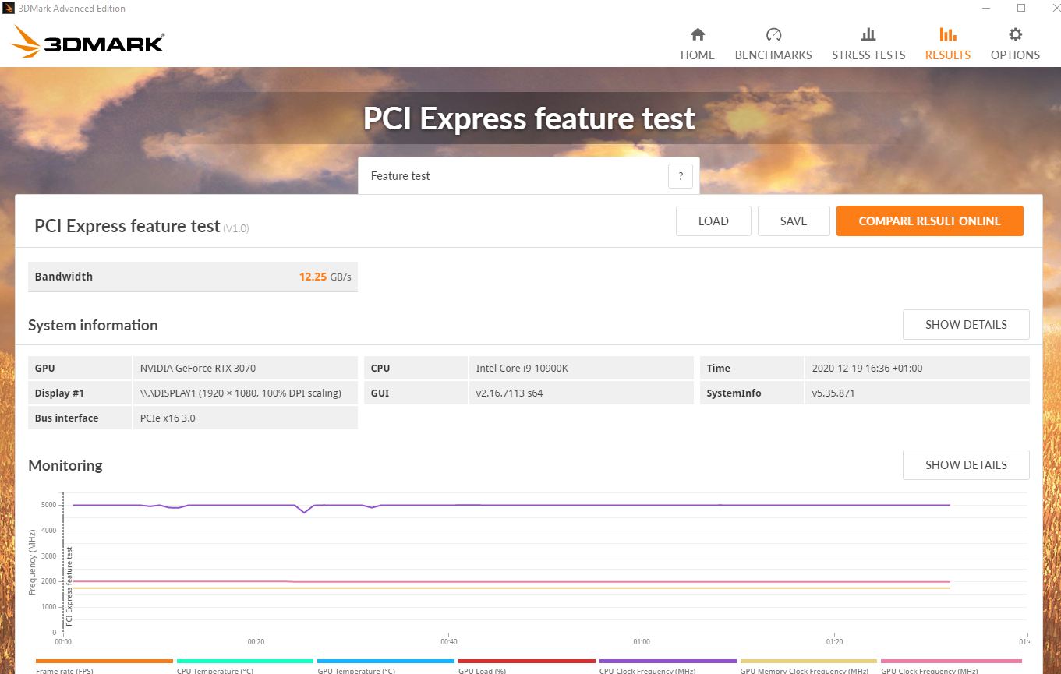Screen dimensions: 1061x674
Task: Click the Bandwidth value 12.25 GB/s
Action: pyautogui.click(x=325, y=277)
